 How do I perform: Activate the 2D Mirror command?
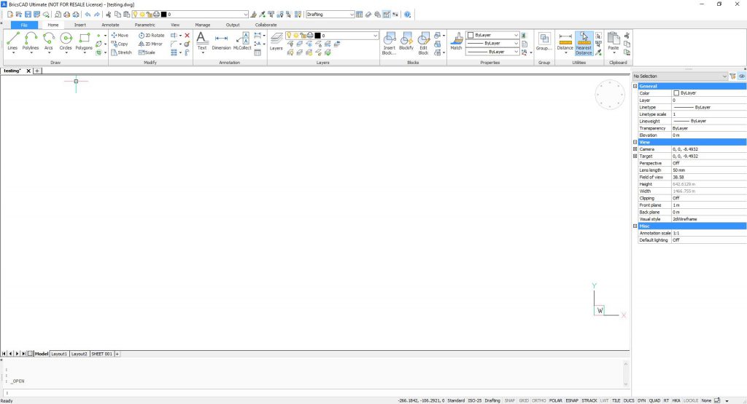pos(150,44)
